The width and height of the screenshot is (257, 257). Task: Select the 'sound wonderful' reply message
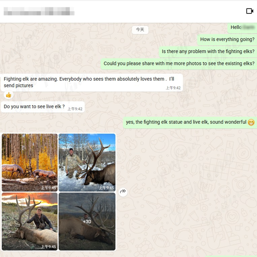click(x=190, y=122)
